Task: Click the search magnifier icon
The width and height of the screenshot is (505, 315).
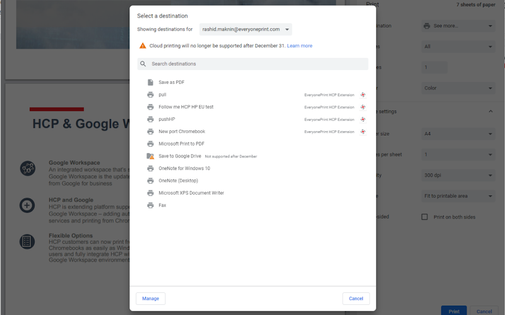Action: [x=143, y=64]
